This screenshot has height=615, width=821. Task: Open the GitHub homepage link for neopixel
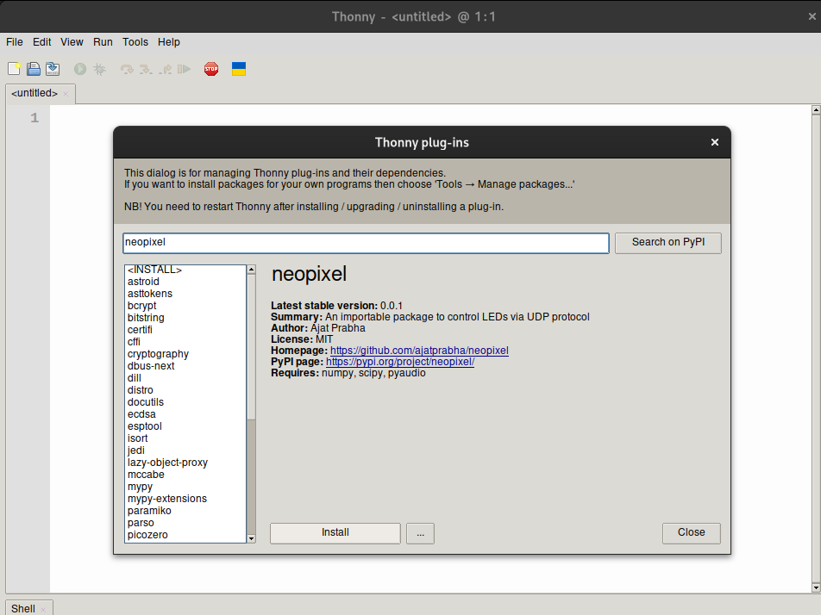click(x=419, y=351)
